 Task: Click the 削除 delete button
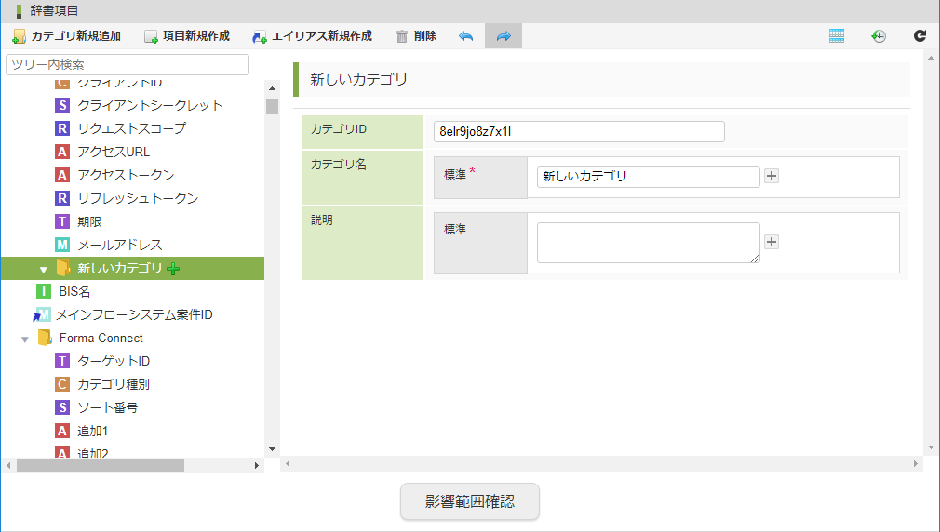click(x=416, y=36)
